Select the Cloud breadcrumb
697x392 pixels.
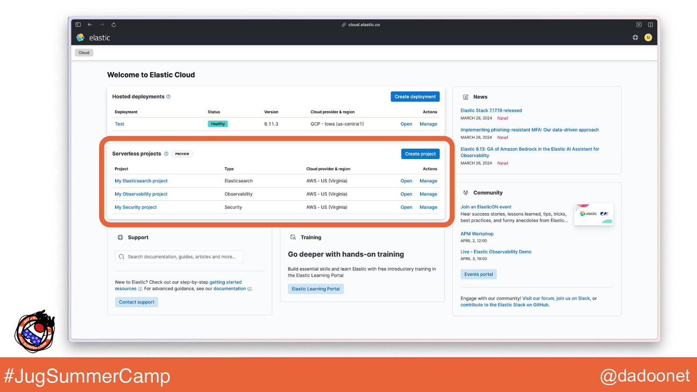tap(84, 53)
